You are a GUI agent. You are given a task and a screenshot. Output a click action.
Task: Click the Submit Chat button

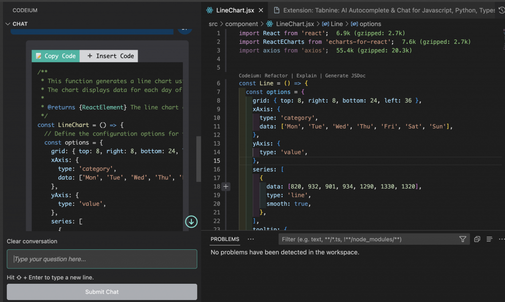click(x=102, y=292)
